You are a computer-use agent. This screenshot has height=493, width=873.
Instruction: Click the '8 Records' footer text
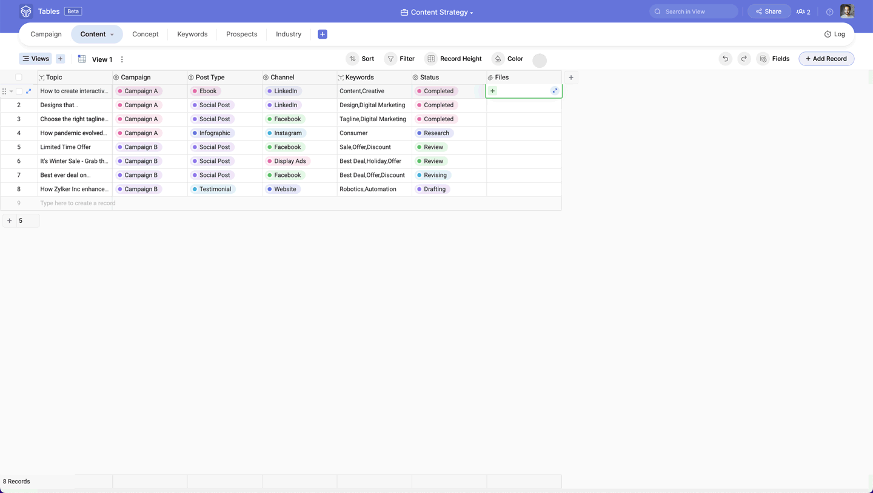16,481
